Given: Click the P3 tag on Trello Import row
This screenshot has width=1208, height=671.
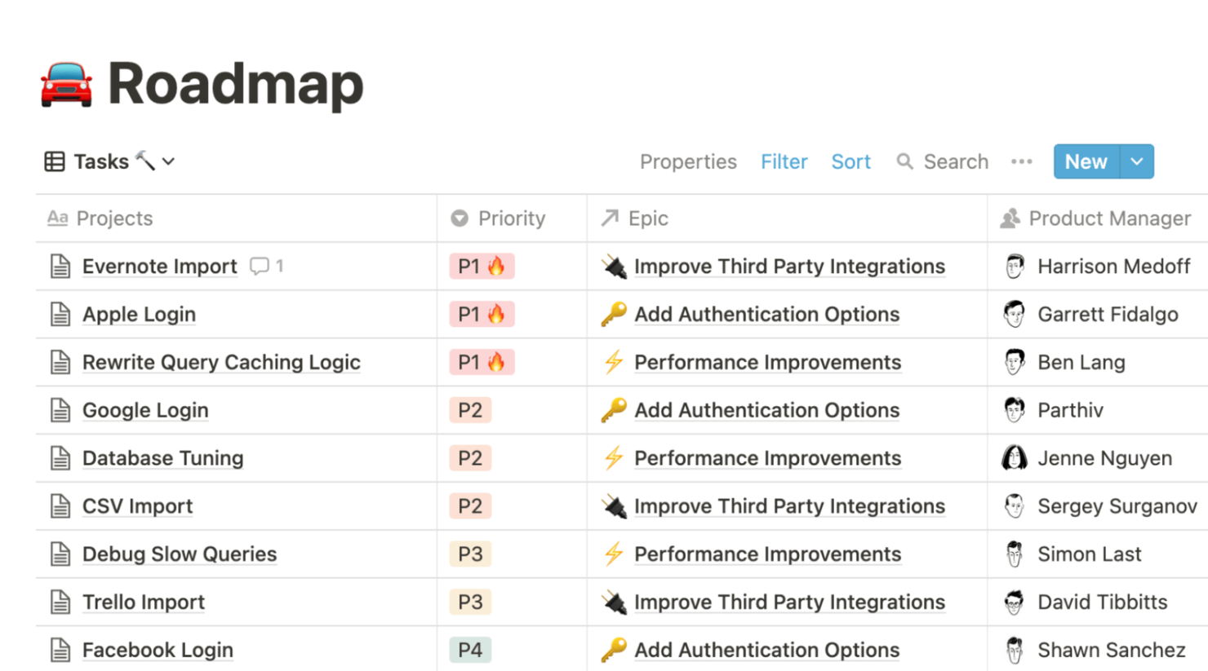Looking at the screenshot, I should point(471,602).
